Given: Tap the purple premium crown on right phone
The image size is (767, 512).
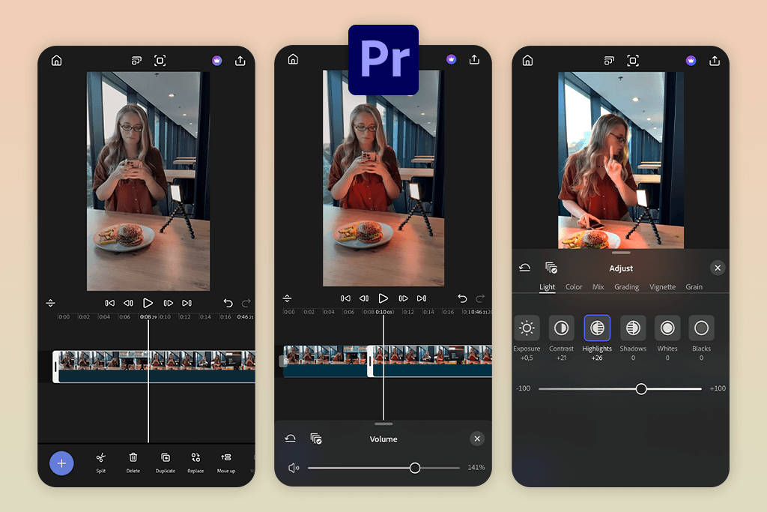Looking at the screenshot, I should (x=691, y=61).
